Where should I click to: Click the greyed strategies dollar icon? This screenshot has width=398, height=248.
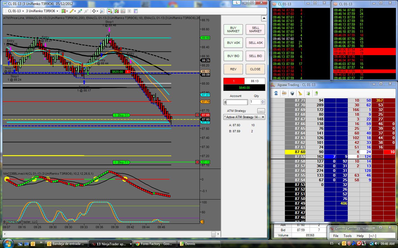pyautogui.click(x=129, y=11)
